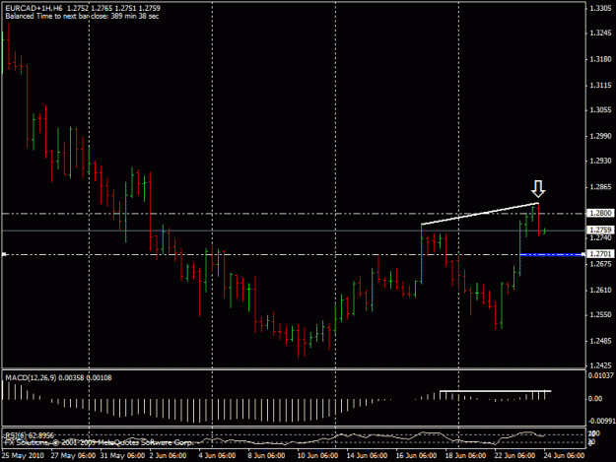The height and width of the screenshot is (462, 616).
Task: Click the boxed 1.2759 current price label
Action: pos(600,230)
